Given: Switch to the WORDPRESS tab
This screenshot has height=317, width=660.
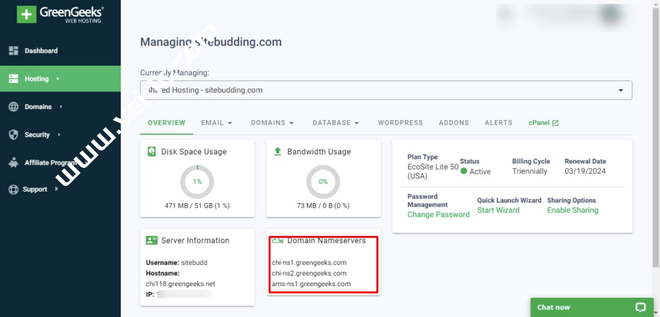Looking at the screenshot, I should point(400,123).
